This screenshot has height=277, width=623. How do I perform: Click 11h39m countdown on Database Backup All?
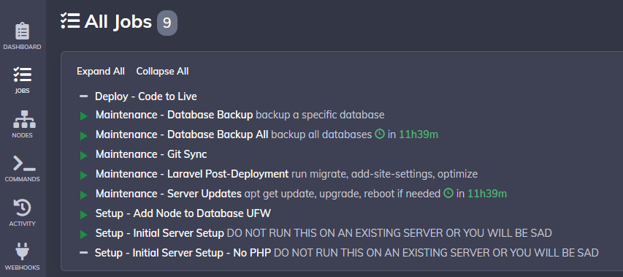tap(418, 134)
